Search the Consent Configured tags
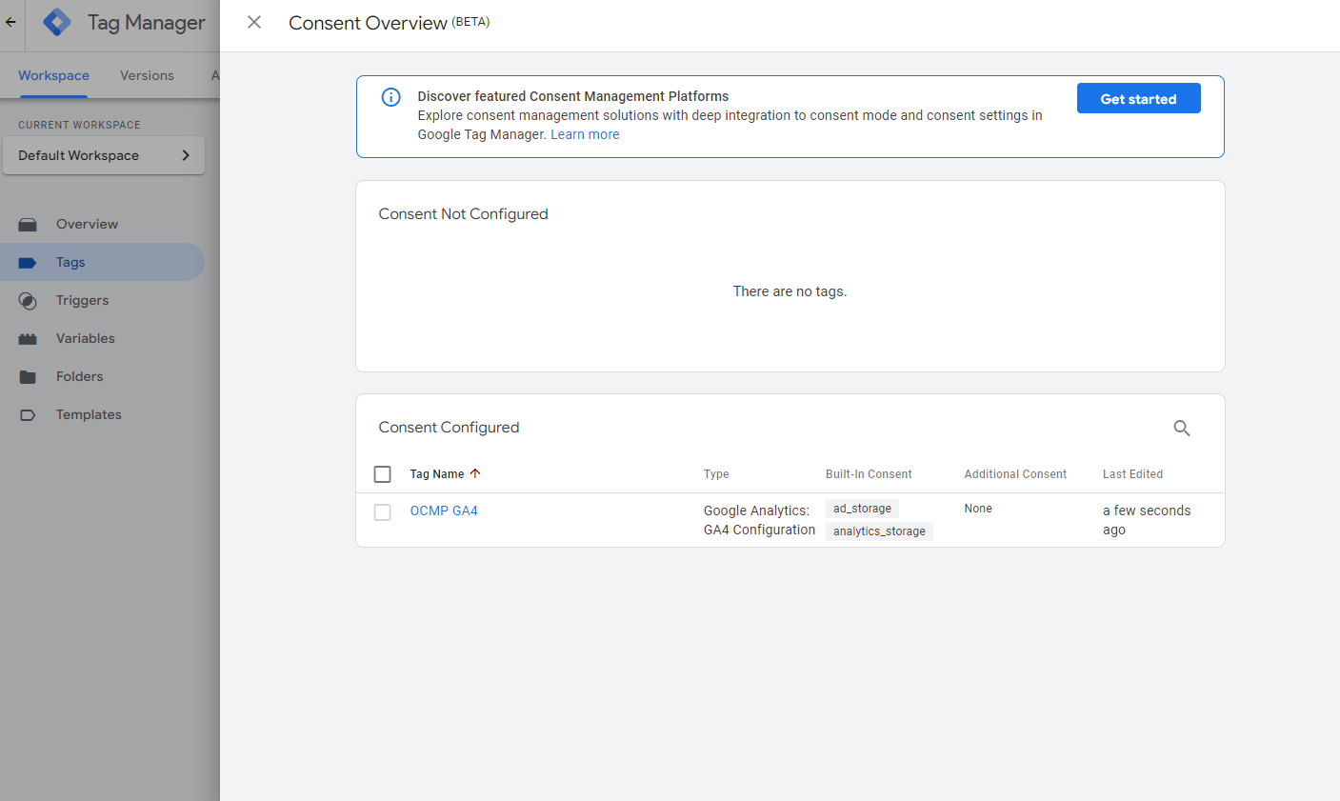Viewport: 1340px width, 801px height. click(1182, 429)
